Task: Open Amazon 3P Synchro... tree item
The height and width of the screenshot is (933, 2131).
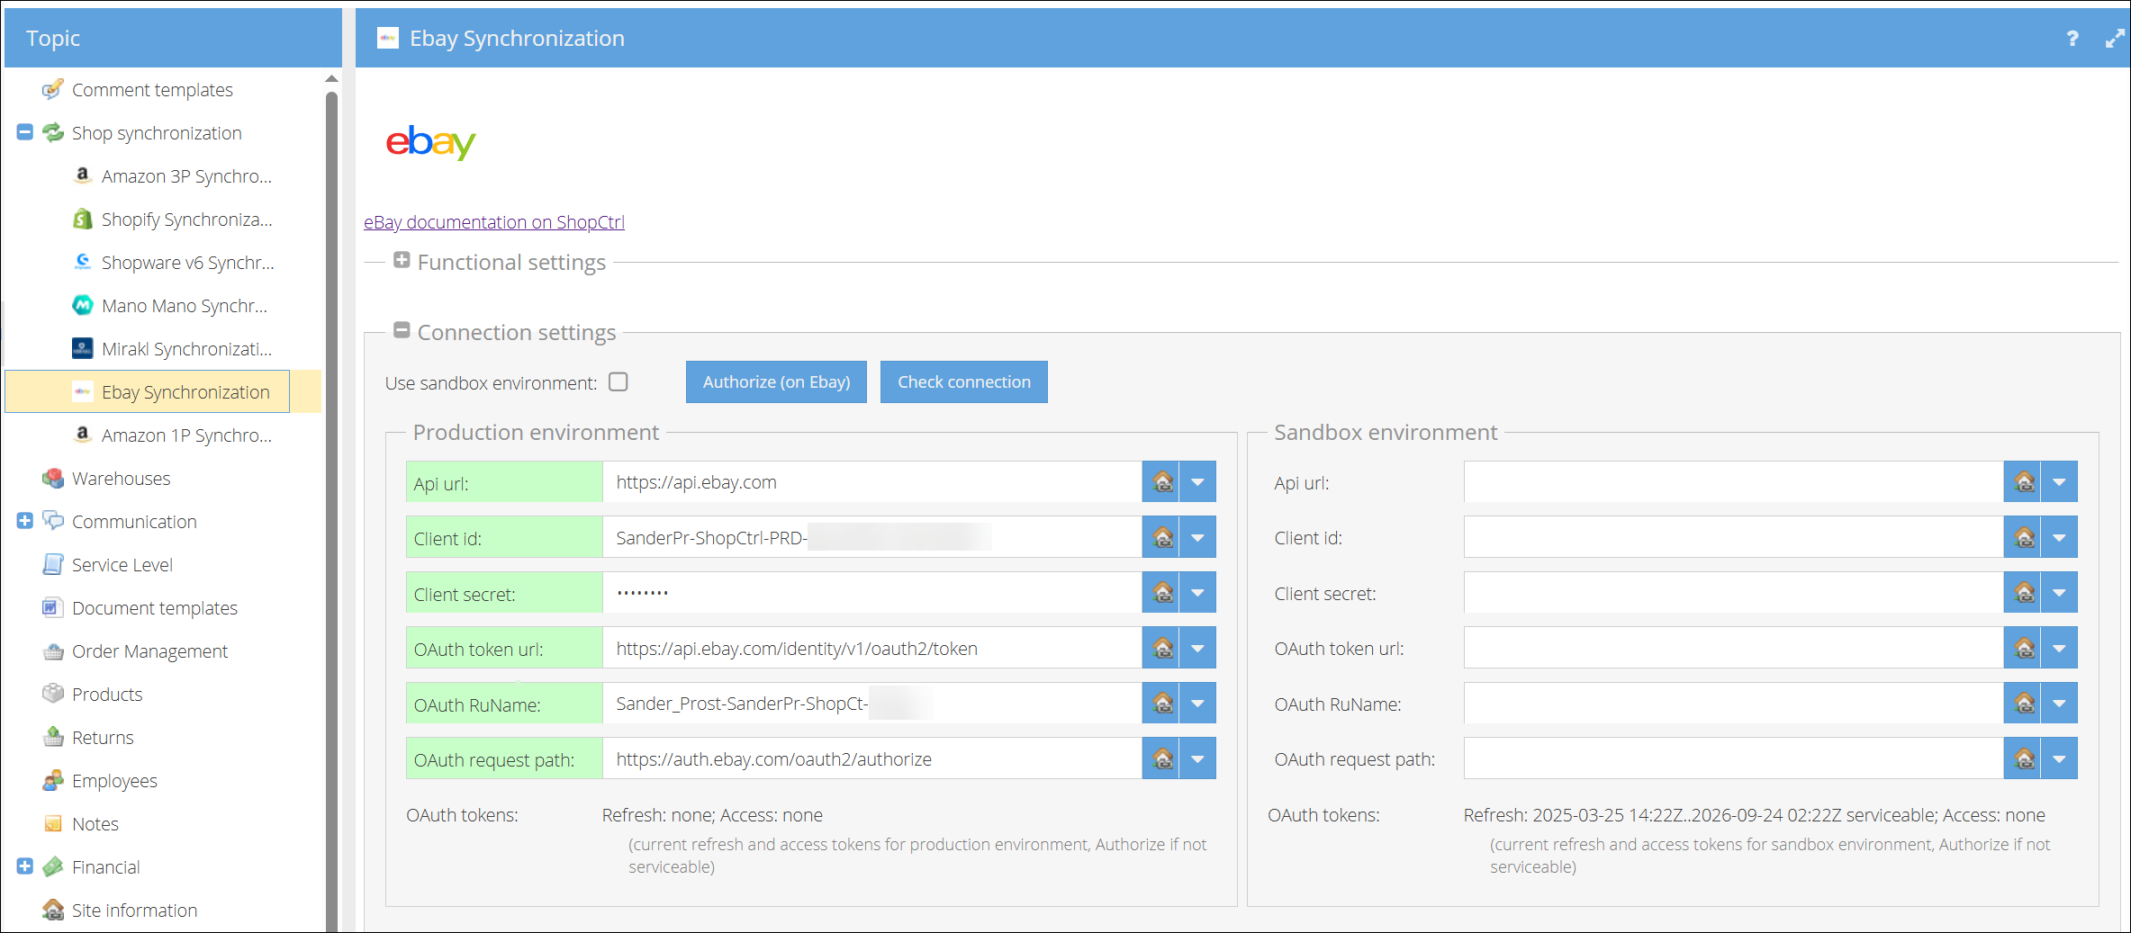Action: coord(186,176)
